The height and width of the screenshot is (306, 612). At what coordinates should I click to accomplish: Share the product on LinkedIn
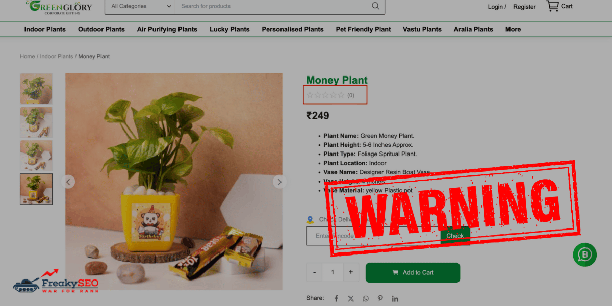coord(395,299)
